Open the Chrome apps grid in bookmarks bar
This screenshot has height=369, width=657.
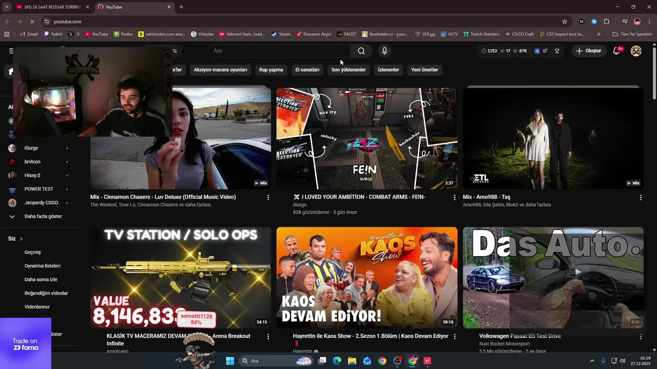(x=7, y=34)
